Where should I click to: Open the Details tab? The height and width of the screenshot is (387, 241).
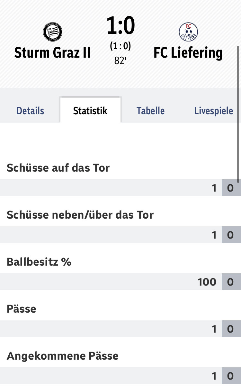pos(30,111)
